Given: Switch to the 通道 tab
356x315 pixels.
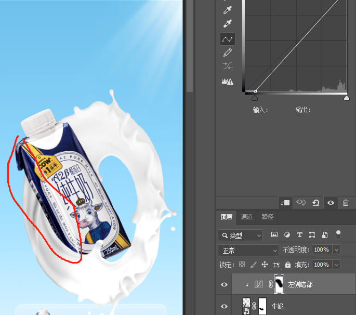Looking at the screenshot, I should (247, 217).
